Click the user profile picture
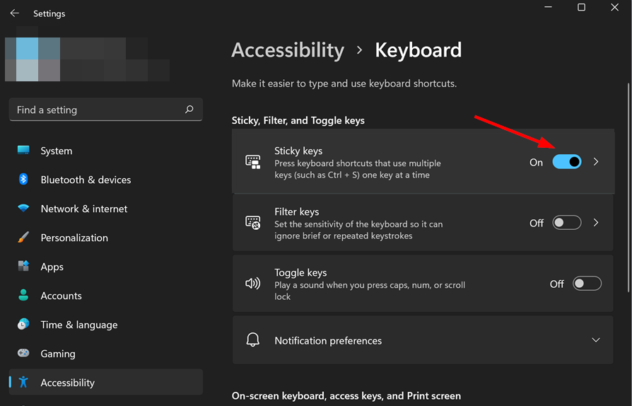 click(x=33, y=59)
